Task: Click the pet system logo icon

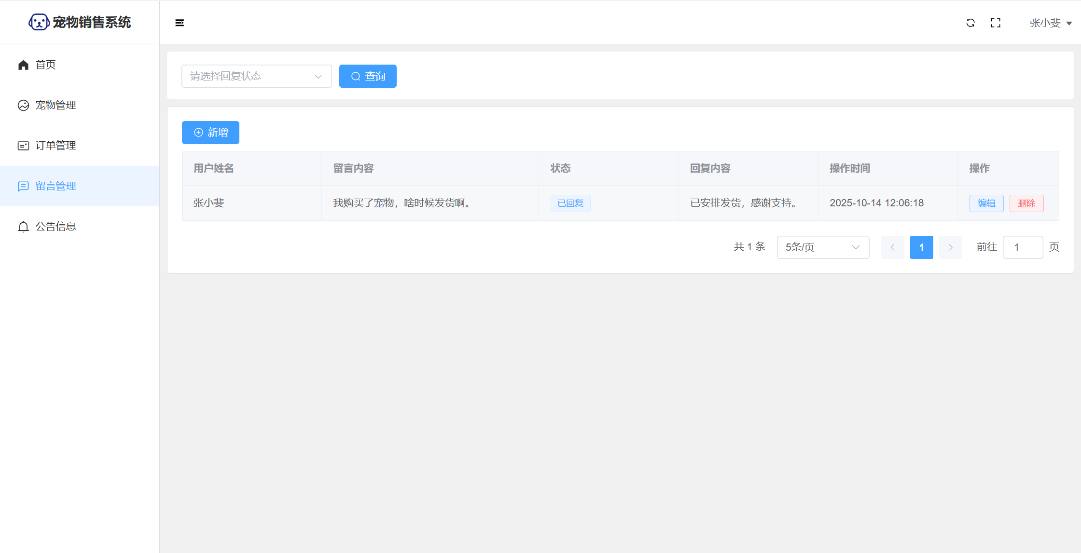Action: click(39, 22)
